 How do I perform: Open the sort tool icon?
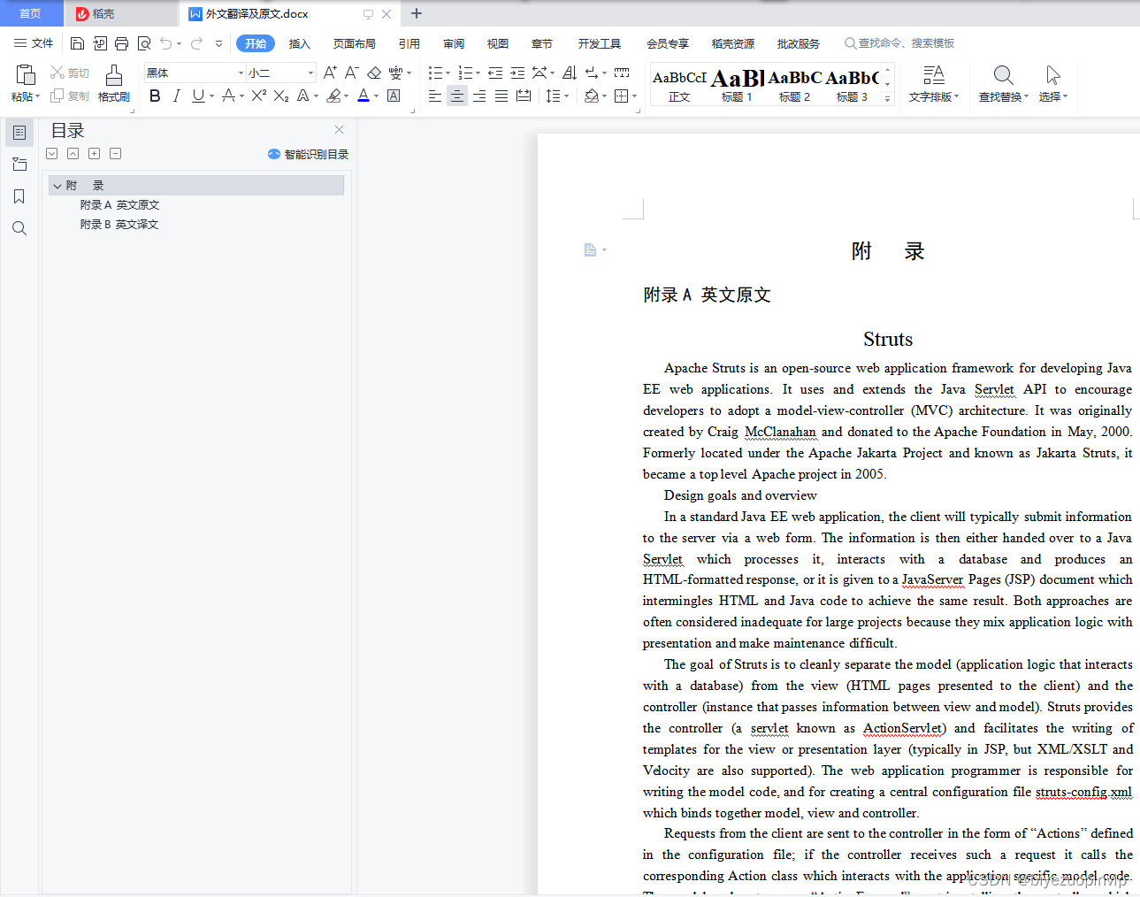pos(570,73)
